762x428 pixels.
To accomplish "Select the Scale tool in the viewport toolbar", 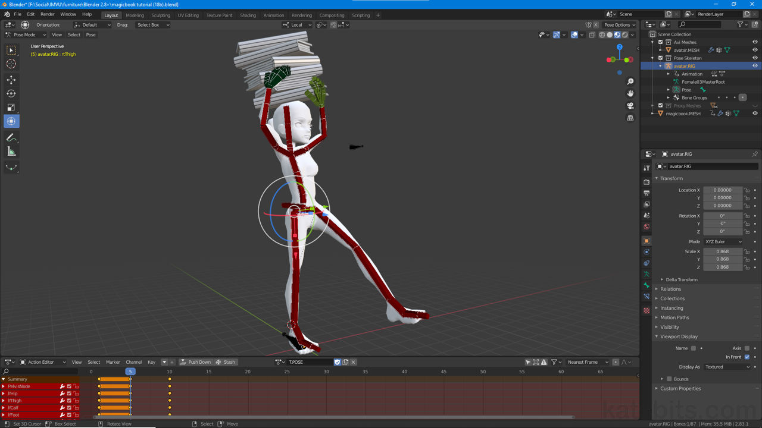I will point(11,107).
